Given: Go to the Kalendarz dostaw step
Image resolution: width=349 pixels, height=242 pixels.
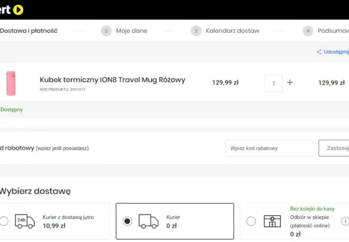Looking at the screenshot, I should (x=232, y=30).
